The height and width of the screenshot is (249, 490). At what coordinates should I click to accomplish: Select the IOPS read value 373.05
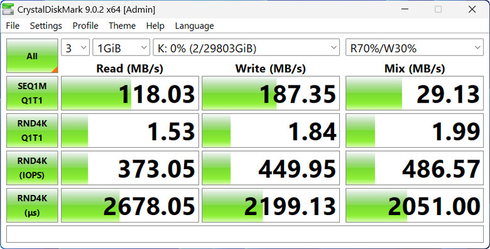tap(130, 168)
